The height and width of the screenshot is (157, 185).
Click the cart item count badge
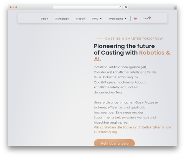click(149, 17)
